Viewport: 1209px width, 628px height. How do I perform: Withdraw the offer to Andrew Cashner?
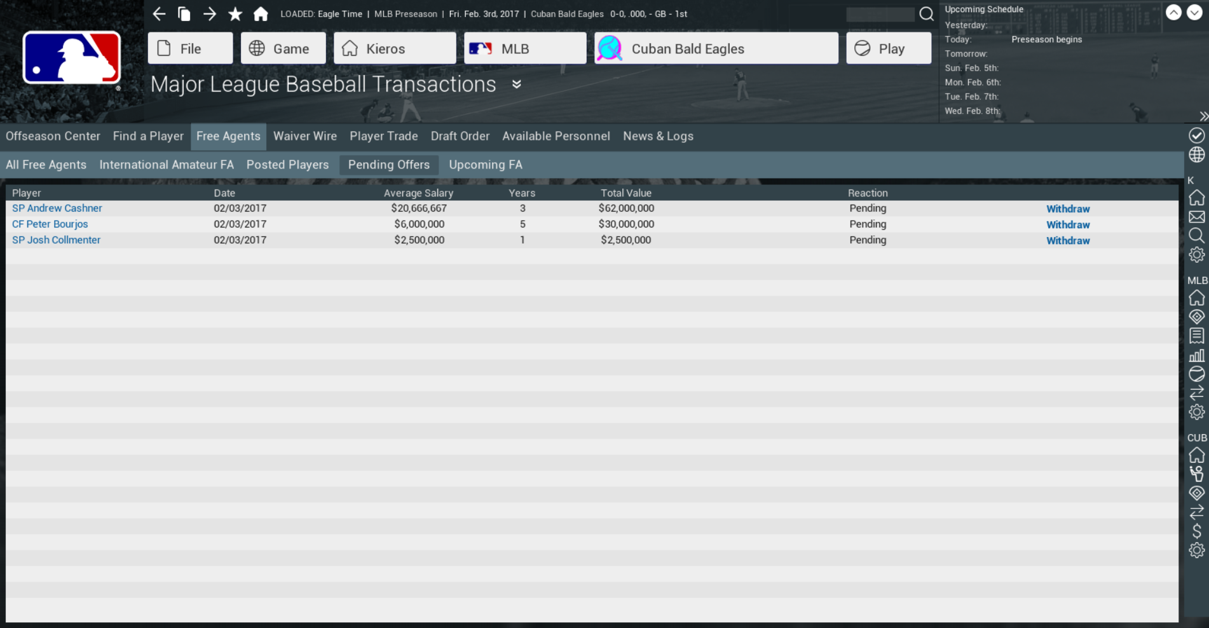1068,208
